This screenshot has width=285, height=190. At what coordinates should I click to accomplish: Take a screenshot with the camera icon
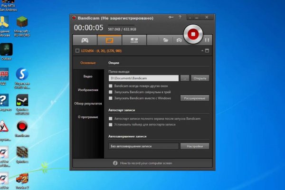(179, 41)
